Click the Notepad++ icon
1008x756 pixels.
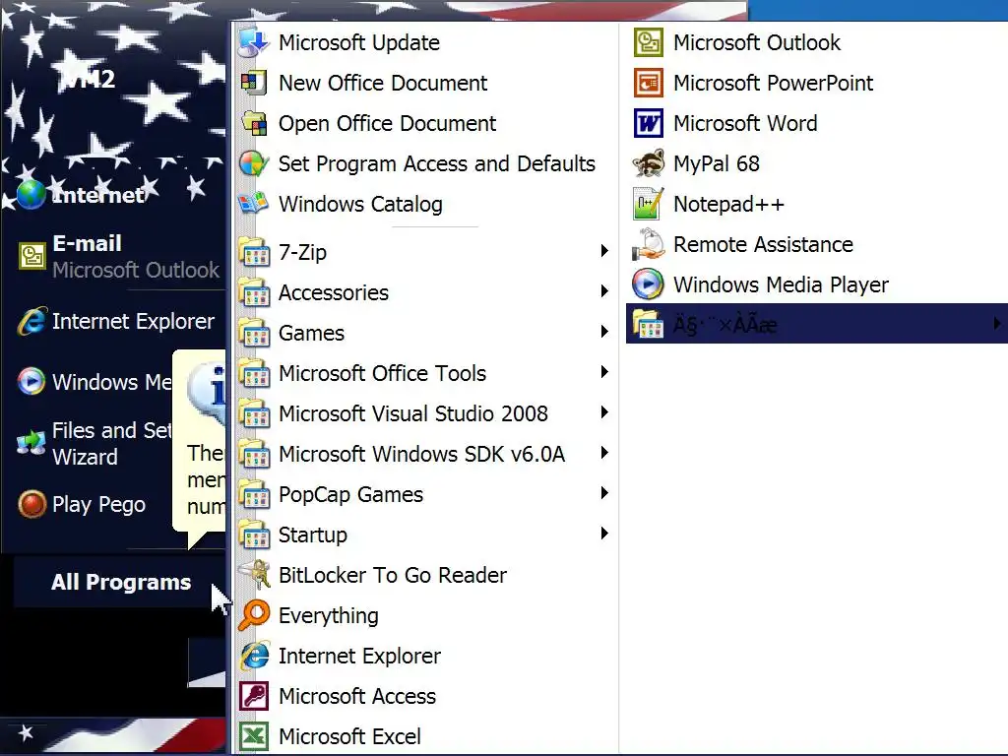click(x=648, y=205)
